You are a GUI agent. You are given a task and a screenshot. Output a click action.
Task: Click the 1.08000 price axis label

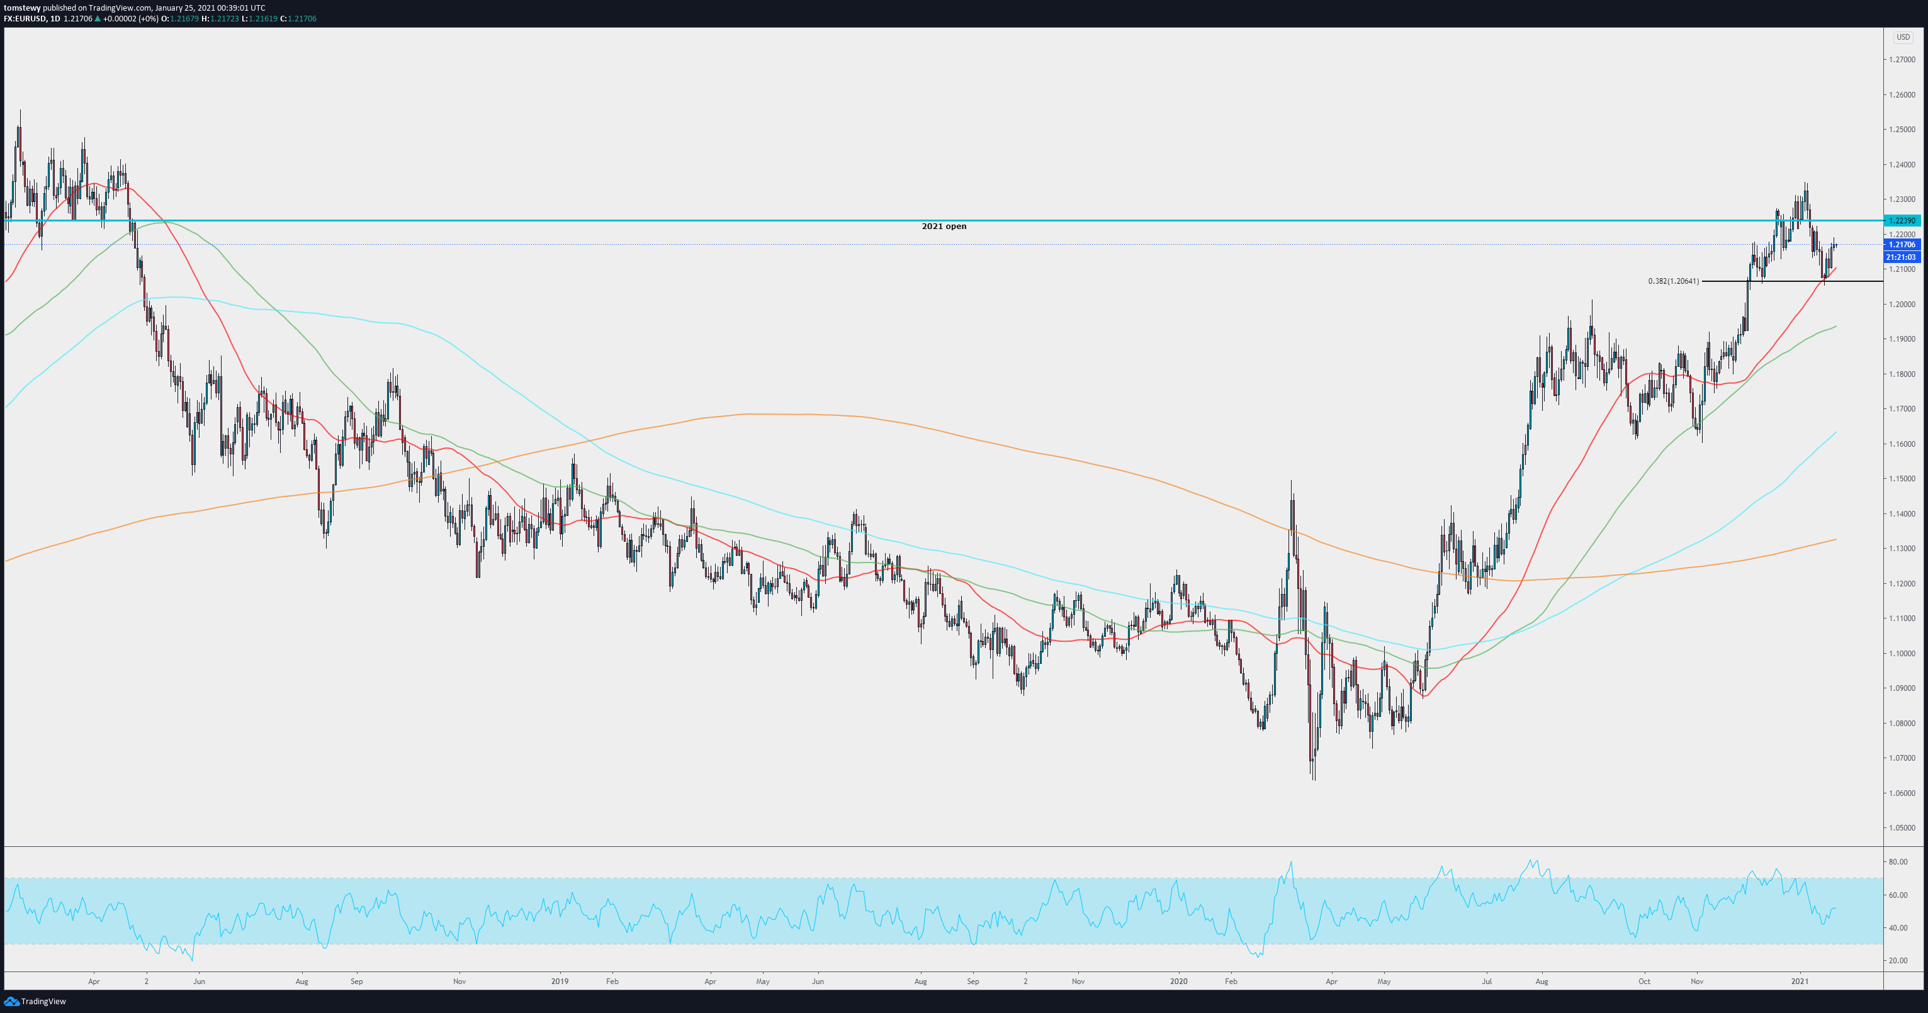pos(1902,723)
